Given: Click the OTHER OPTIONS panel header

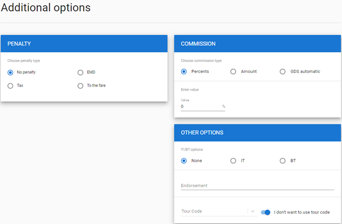Looking at the screenshot, I should tap(257, 133).
